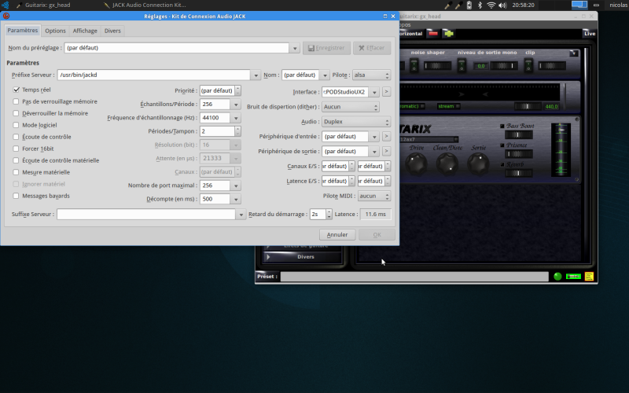The width and height of the screenshot is (629, 393).
Task: Click the stream button in the Guitarix tuner
Action: (449, 106)
